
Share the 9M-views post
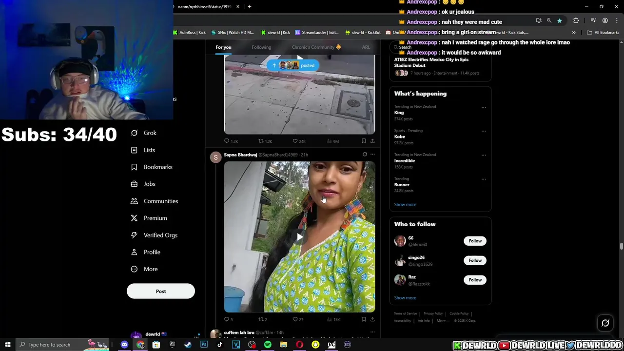point(372,141)
